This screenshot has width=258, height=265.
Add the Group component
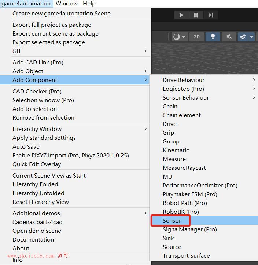coord(204,141)
